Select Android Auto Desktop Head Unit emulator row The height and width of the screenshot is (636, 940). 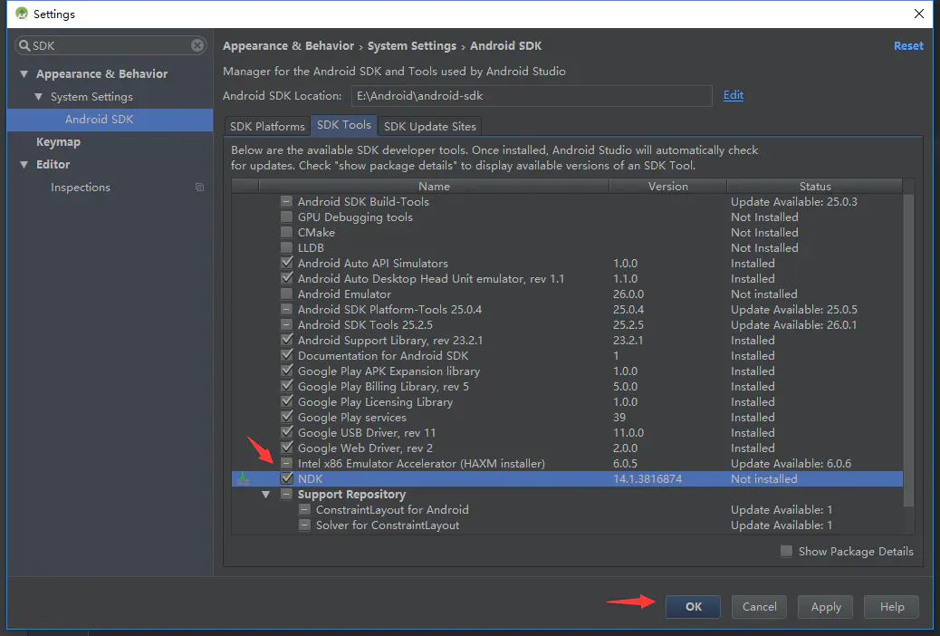[567, 278]
